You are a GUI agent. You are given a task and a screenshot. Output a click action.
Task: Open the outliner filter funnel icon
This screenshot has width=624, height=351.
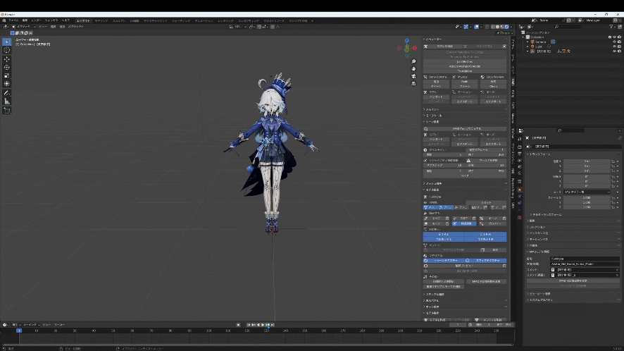[611, 27]
